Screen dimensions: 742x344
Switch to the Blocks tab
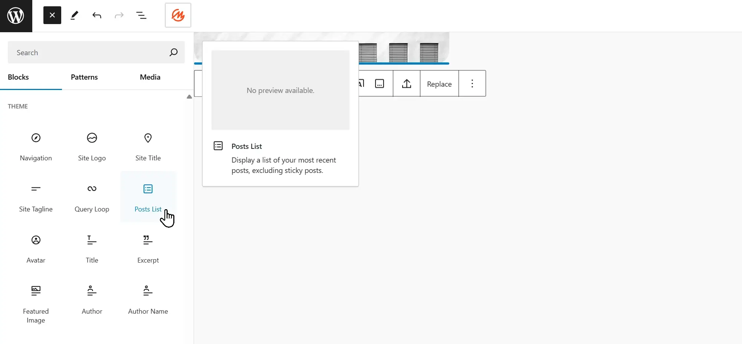(18, 77)
